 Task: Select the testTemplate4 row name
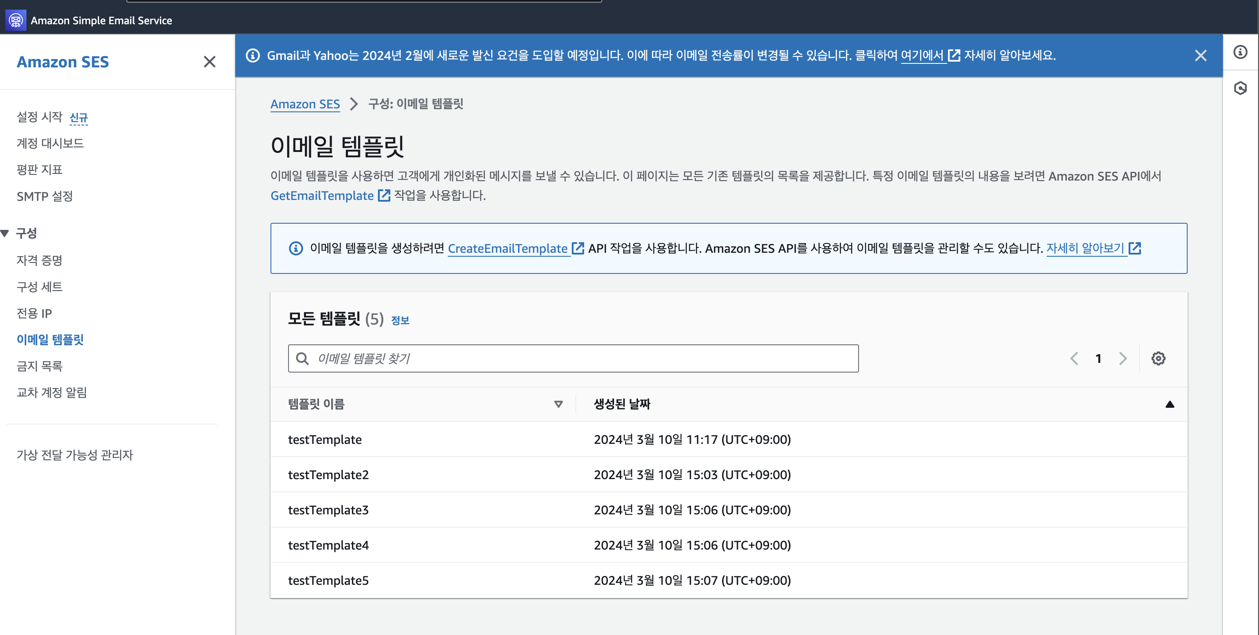pos(328,545)
